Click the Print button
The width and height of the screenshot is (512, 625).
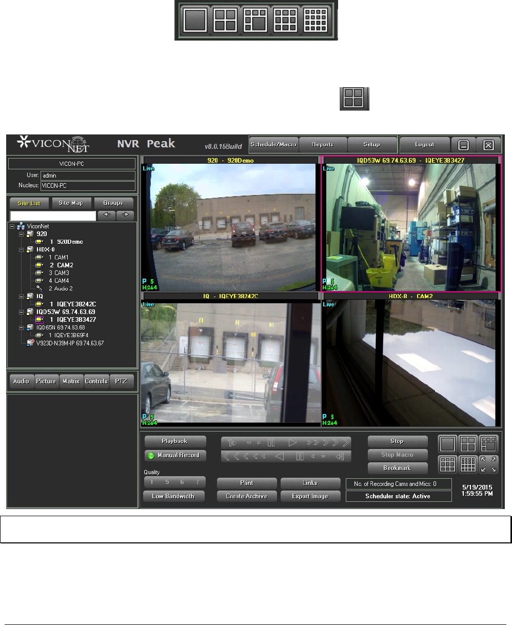[247, 483]
